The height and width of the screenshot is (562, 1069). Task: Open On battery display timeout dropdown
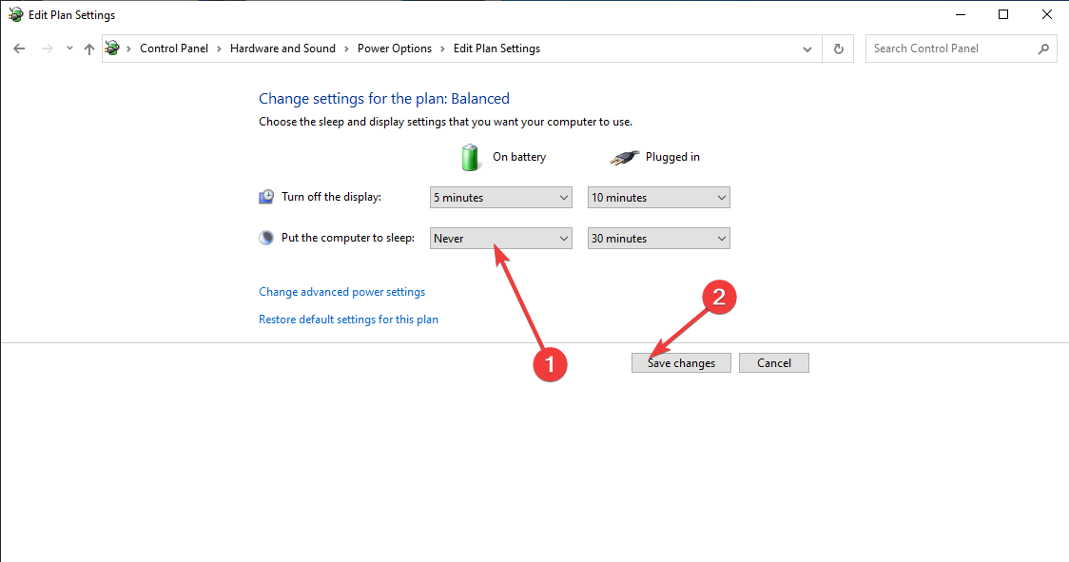click(501, 198)
